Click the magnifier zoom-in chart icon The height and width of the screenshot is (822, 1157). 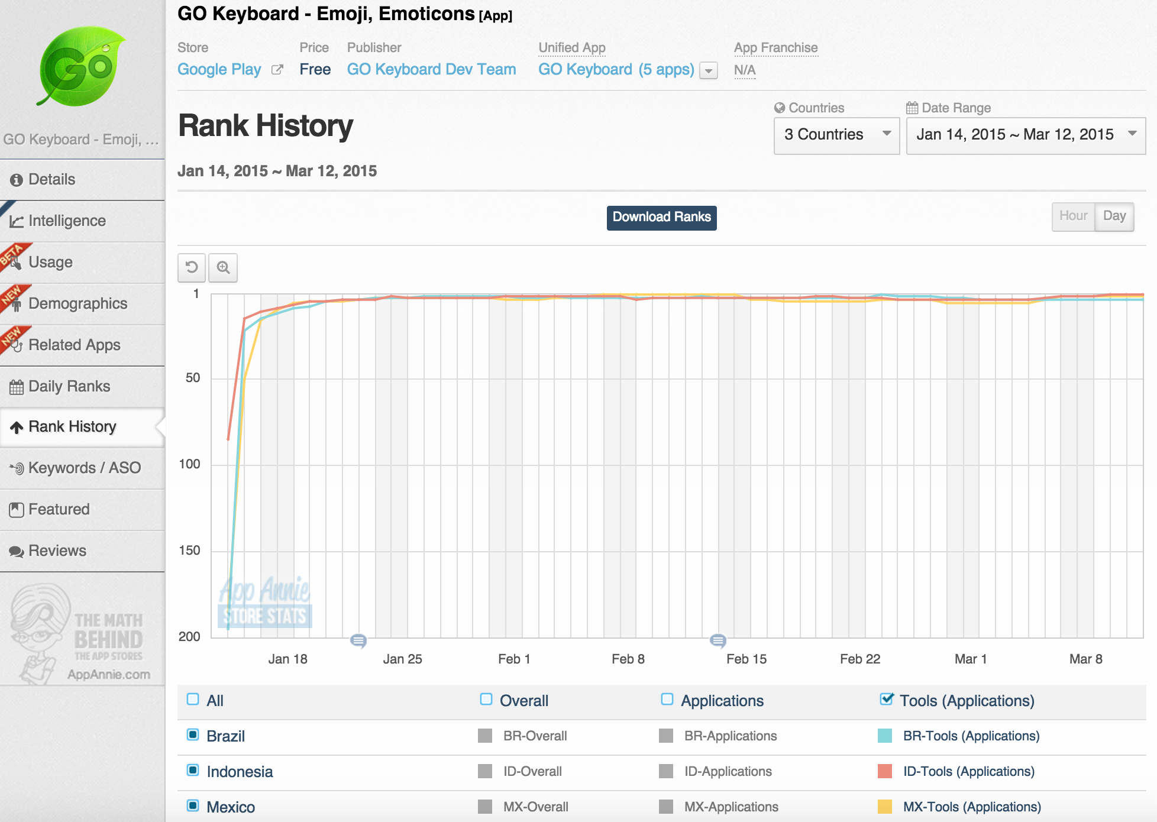[x=223, y=267]
